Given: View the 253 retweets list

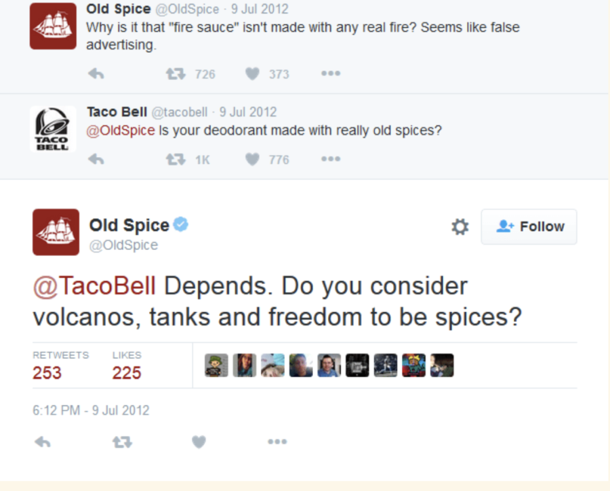Looking at the screenshot, I should coord(47,372).
